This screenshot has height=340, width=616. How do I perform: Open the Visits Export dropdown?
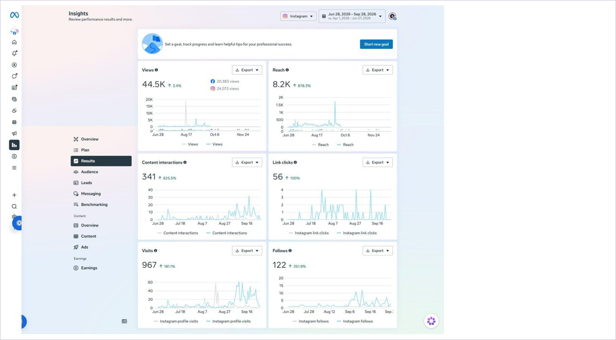click(247, 250)
